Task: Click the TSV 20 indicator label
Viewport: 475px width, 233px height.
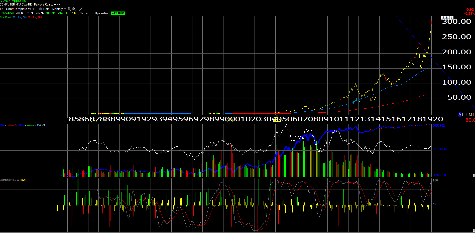Action: (x=41, y=125)
